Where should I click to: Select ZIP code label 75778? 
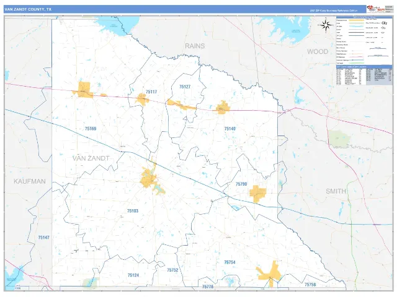pos(208,286)
